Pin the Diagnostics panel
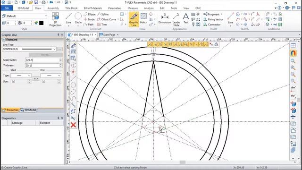Image resolution: width=302 pixels, height=170 pixels. pyautogui.click(x=58, y=118)
